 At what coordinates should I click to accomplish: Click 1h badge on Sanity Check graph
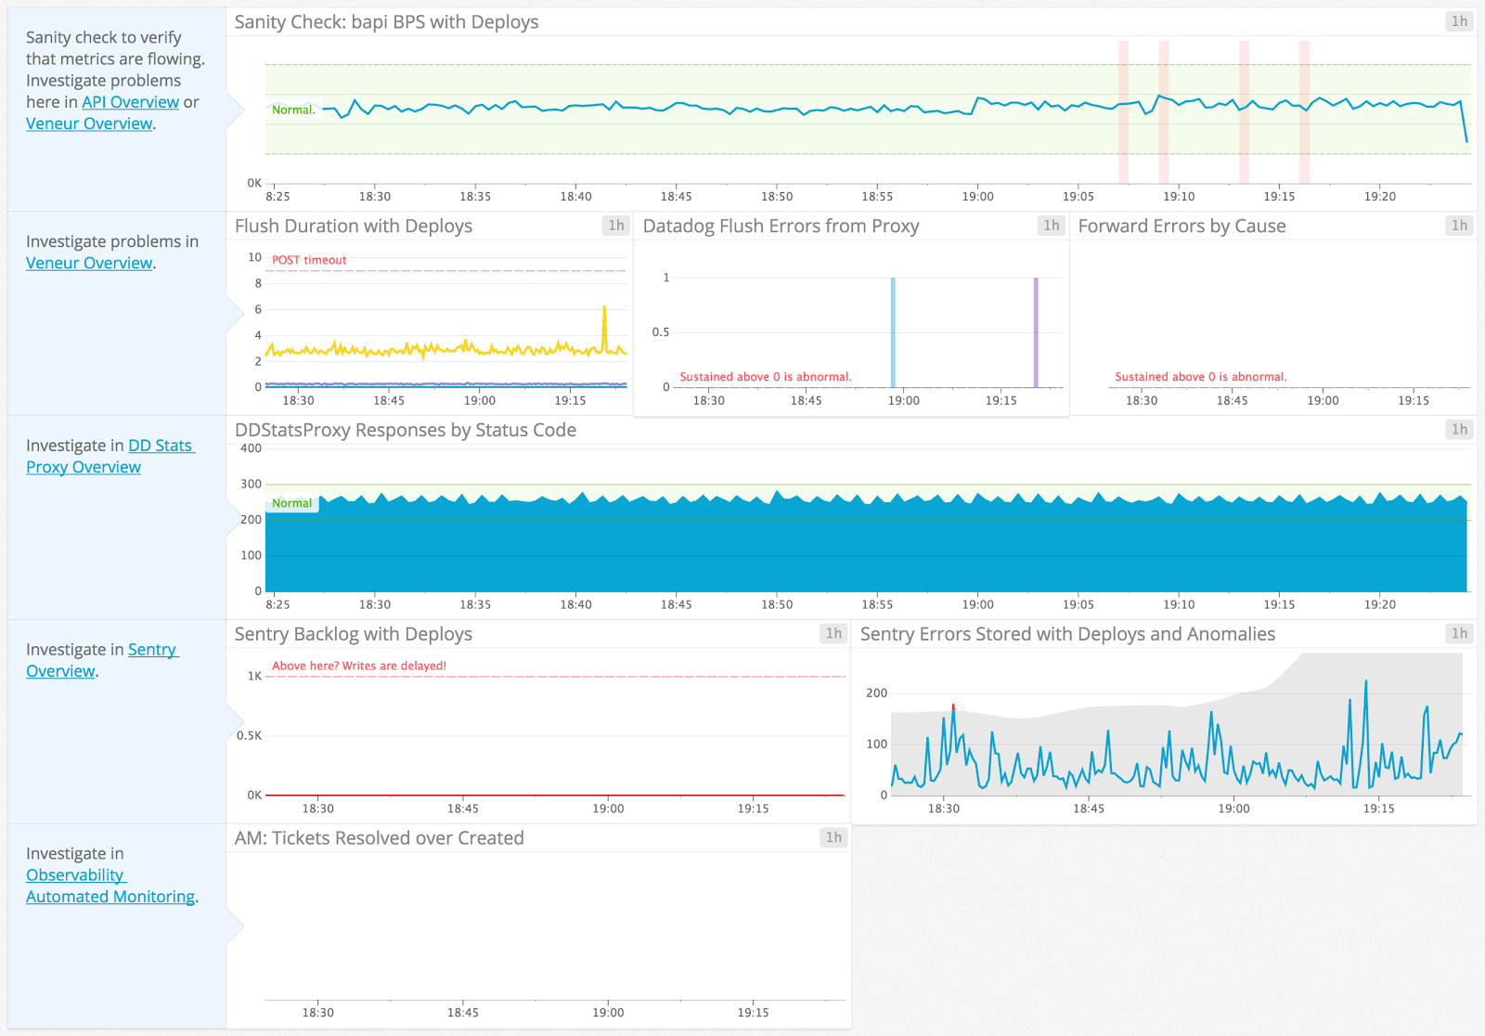(x=1459, y=21)
